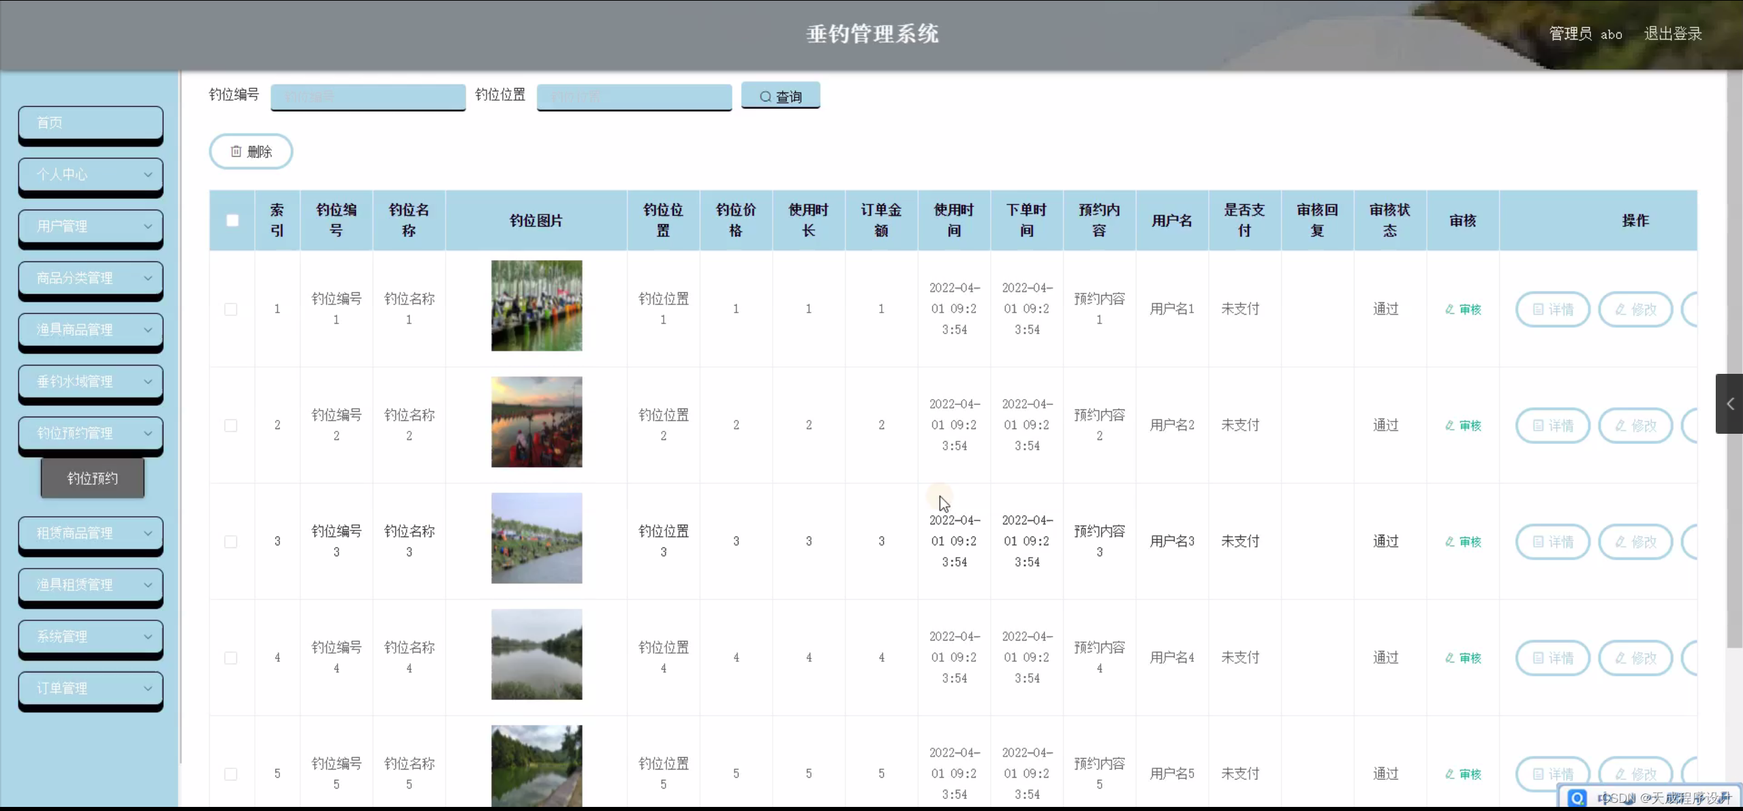This screenshot has width=1743, height=811.
Task: Open fishing spot image for row 1
Action: pos(537,306)
